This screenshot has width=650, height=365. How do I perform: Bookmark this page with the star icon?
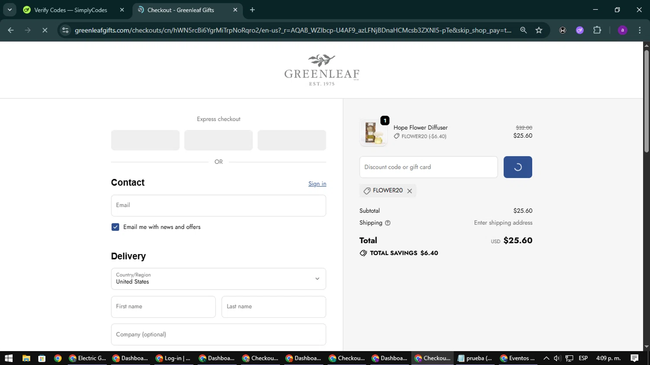point(539,30)
